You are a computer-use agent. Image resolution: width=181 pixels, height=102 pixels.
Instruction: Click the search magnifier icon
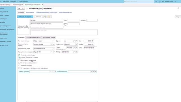click(125, 2)
